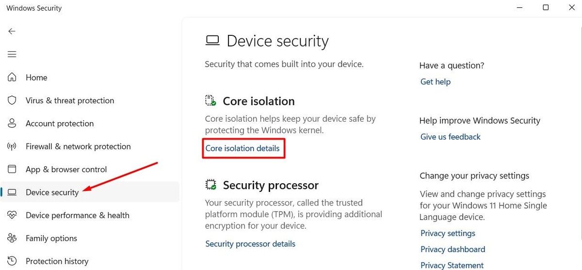Click the Get help link

(435, 82)
